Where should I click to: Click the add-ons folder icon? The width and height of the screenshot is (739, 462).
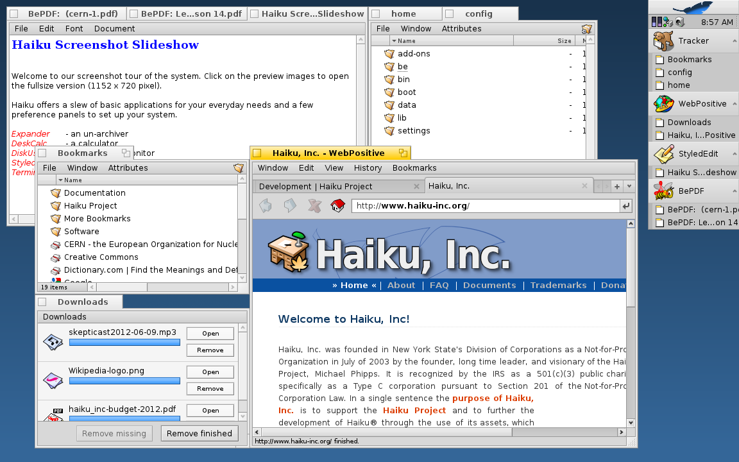(389, 54)
